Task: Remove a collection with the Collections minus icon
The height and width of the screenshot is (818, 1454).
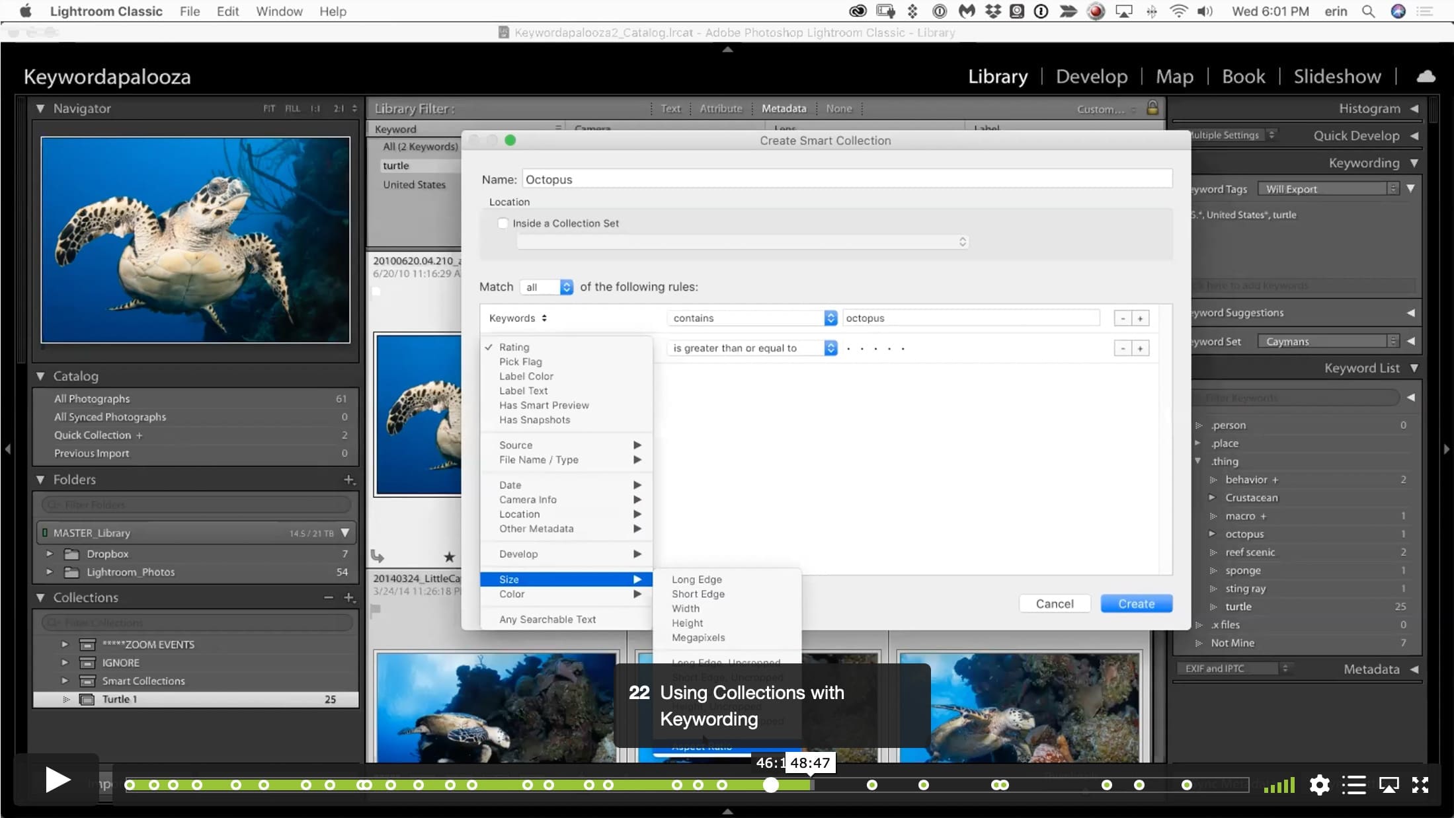Action: [329, 597]
